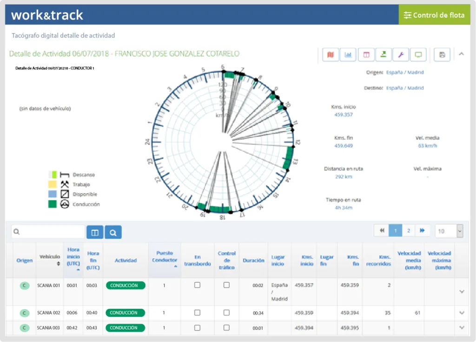Viewport: 476px width, 342px height.
Task: Check Control de tráfico for SCANIA 002
Action: click(x=226, y=313)
